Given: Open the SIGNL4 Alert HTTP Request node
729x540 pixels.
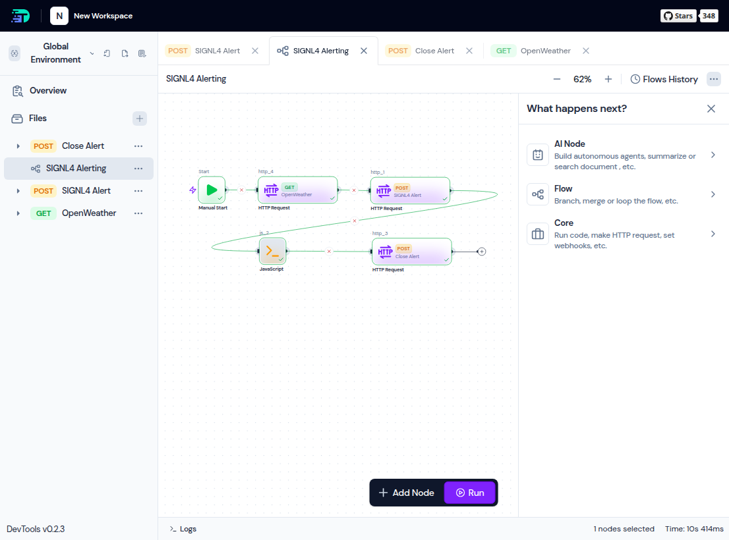Looking at the screenshot, I should pyautogui.click(x=410, y=190).
